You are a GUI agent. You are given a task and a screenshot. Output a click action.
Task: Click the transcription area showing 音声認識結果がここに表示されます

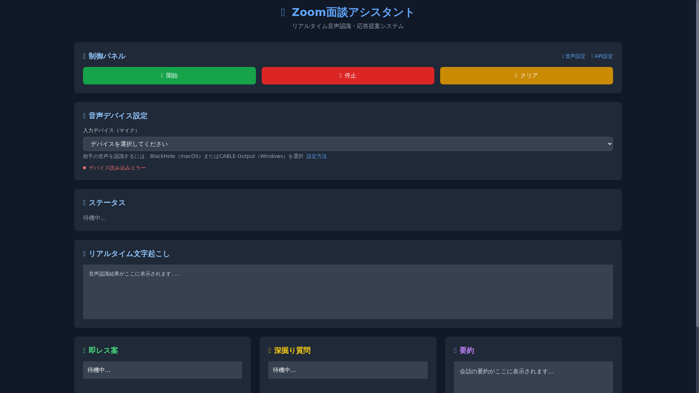tap(348, 292)
